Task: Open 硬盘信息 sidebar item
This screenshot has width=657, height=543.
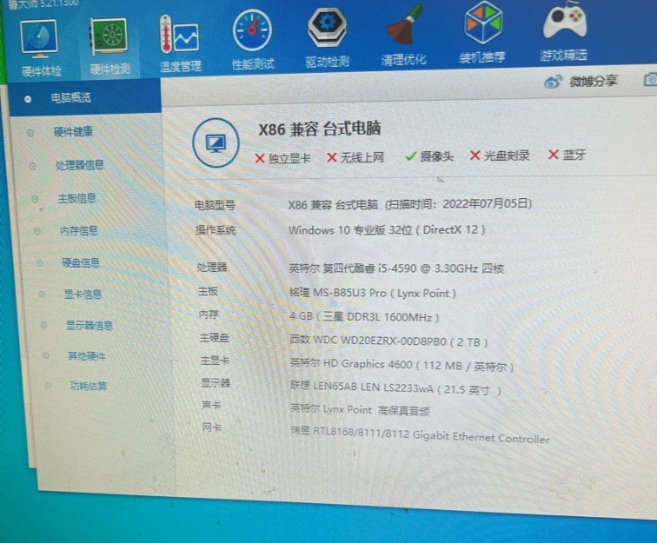Action: click(x=81, y=262)
